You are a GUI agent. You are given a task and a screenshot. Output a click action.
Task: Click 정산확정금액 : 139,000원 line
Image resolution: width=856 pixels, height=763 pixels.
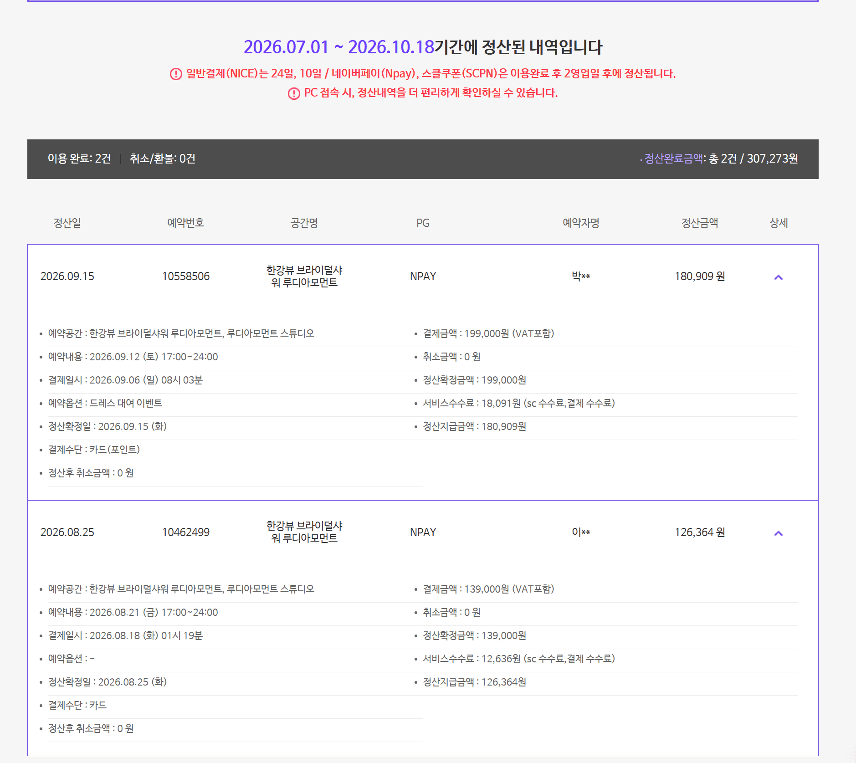pyautogui.click(x=474, y=635)
